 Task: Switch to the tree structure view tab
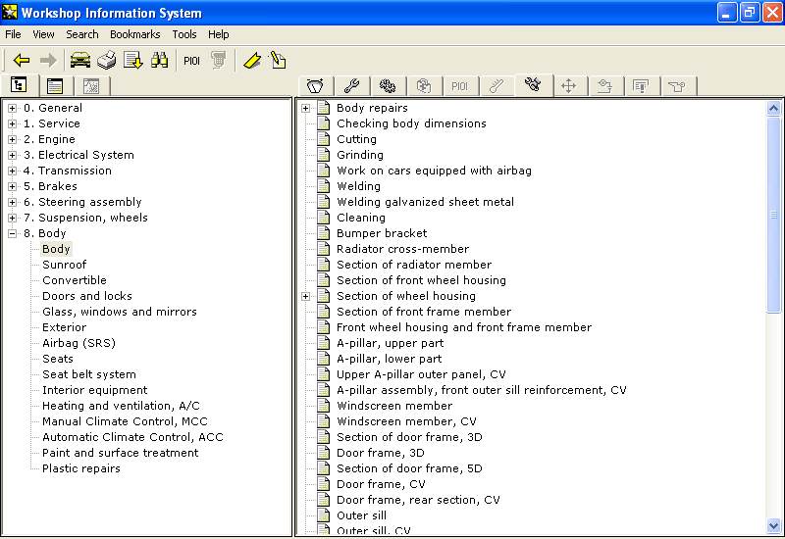(x=19, y=85)
